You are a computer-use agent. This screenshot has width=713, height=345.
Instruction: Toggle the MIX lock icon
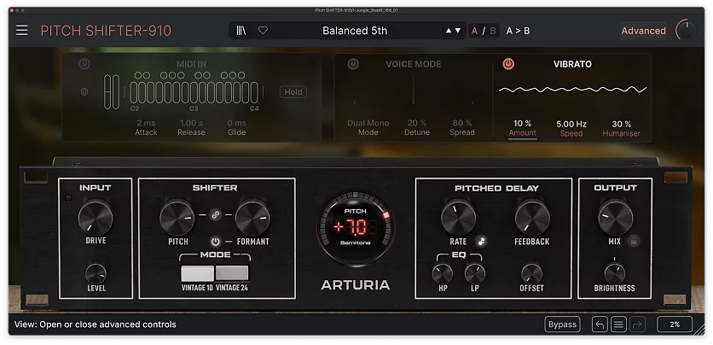[x=633, y=241]
